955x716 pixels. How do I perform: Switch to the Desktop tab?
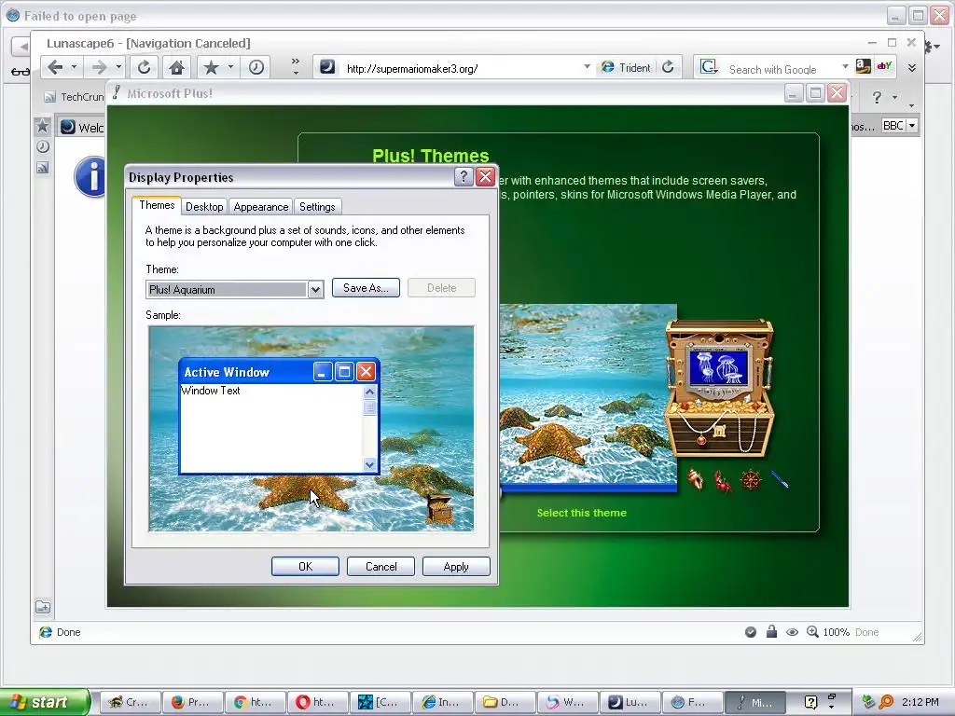(204, 206)
